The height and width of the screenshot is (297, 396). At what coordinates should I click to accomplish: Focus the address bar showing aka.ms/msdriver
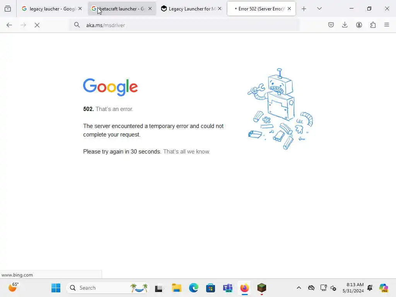(184, 25)
